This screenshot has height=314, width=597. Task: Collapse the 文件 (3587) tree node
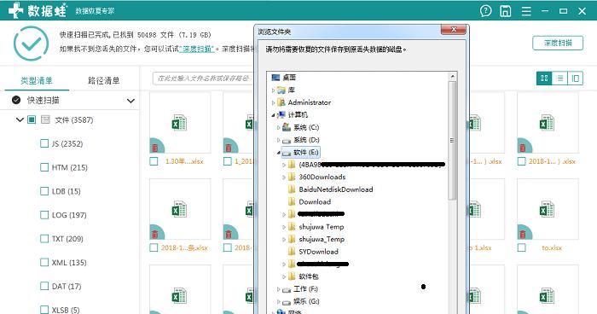point(20,119)
